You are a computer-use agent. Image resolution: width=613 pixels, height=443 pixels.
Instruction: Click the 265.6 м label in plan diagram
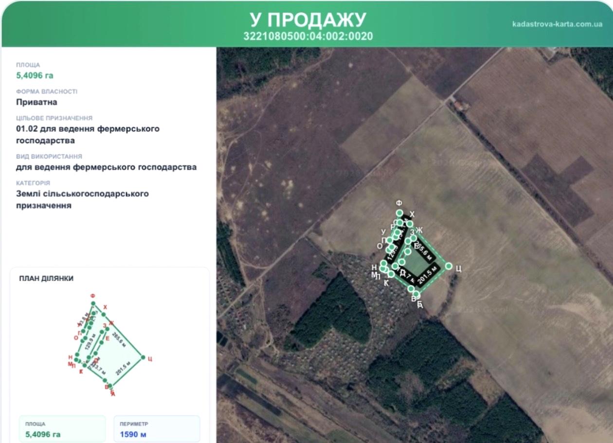point(119,339)
